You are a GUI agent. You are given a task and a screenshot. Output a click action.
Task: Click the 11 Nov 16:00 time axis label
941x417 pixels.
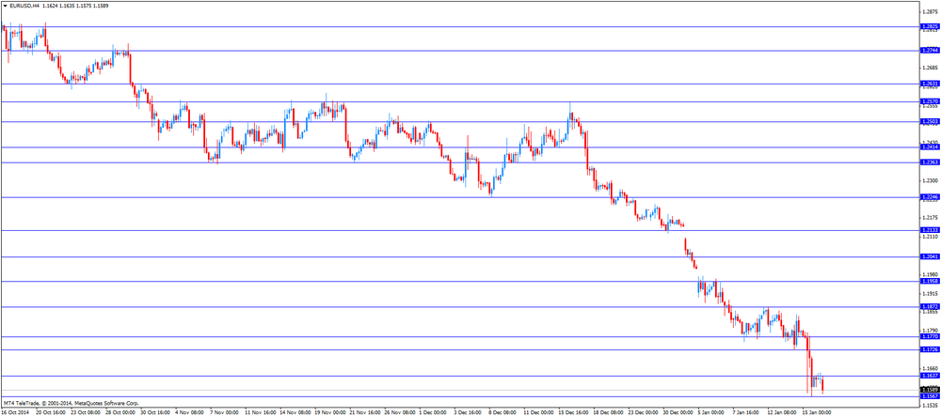click(x=260, y=413)
